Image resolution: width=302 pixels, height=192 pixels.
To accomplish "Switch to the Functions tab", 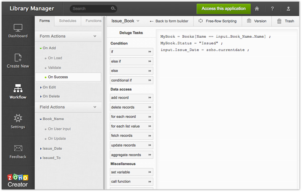I will pyautogui.click(x=93, y=21).
